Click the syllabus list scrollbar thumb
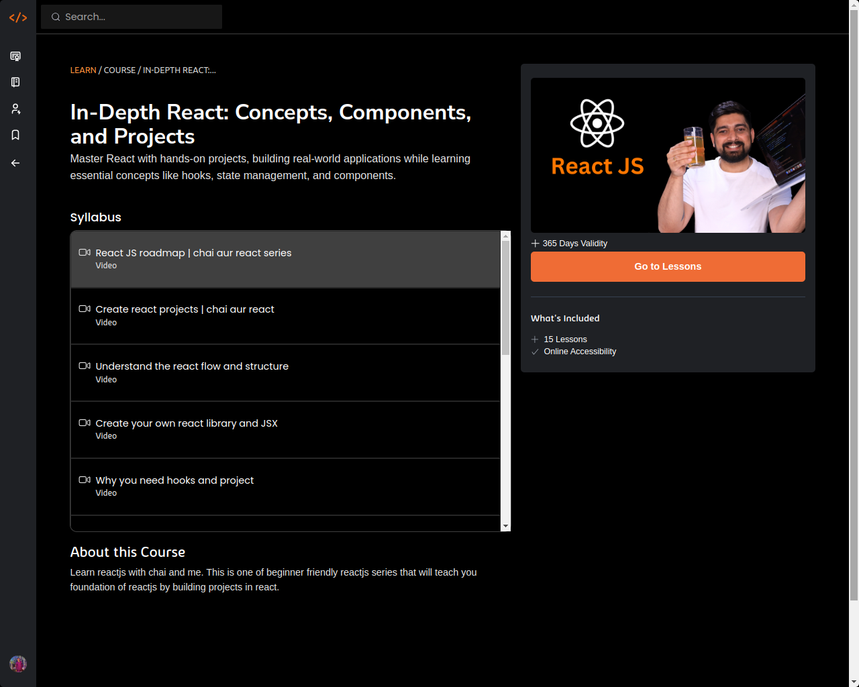Image resolution: width=859 pixels, height=687 pixels. [x=506, y=298]
